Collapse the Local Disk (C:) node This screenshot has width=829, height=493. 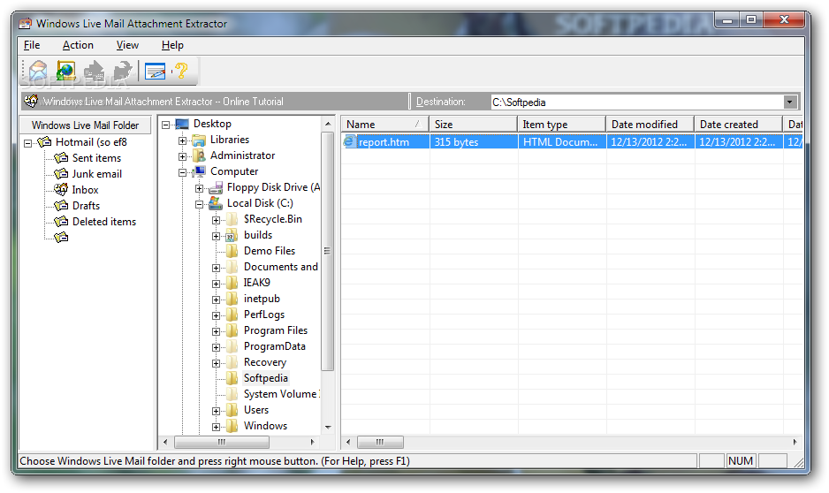(x=200, y=204)
